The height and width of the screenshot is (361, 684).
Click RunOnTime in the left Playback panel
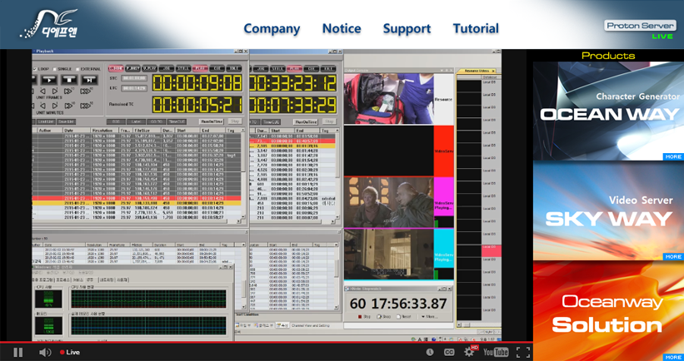point(211,122)
